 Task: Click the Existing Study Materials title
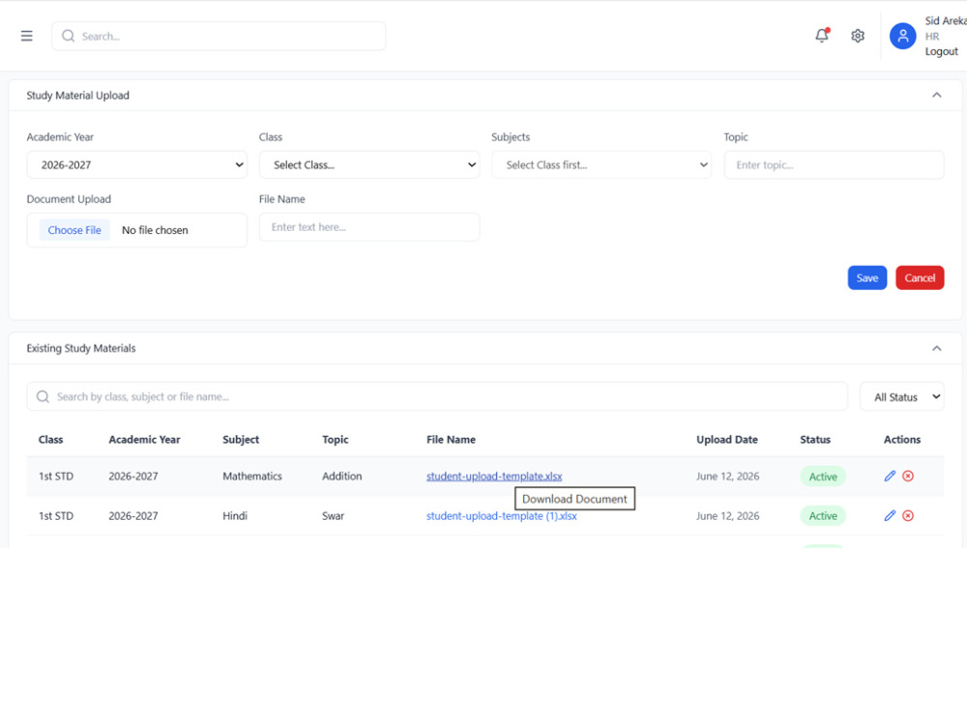click(81, 348)
